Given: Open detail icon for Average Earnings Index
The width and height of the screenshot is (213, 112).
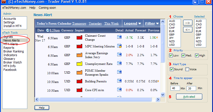Looking at the screenshot, I should click(119, 54).
